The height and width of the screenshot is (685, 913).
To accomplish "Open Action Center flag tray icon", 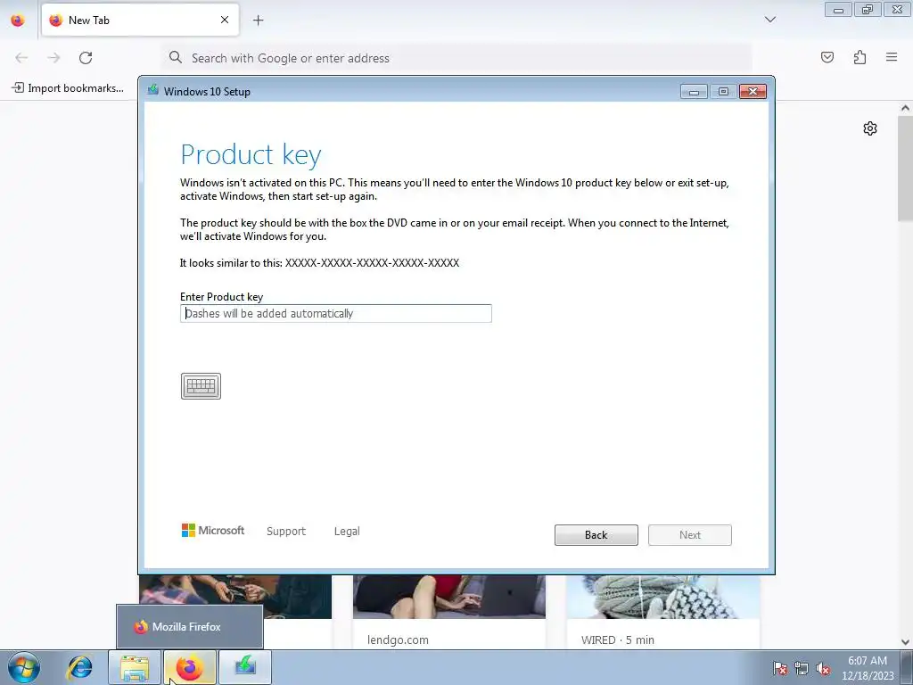I will [x=779, y=668].
